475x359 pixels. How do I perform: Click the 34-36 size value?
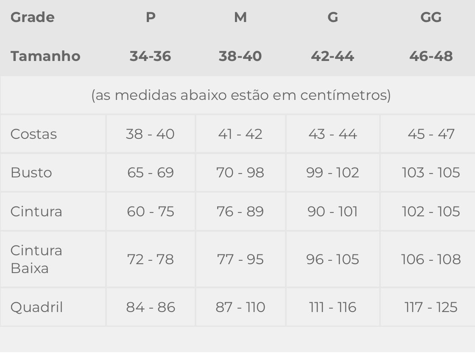(x=151, y=56)
